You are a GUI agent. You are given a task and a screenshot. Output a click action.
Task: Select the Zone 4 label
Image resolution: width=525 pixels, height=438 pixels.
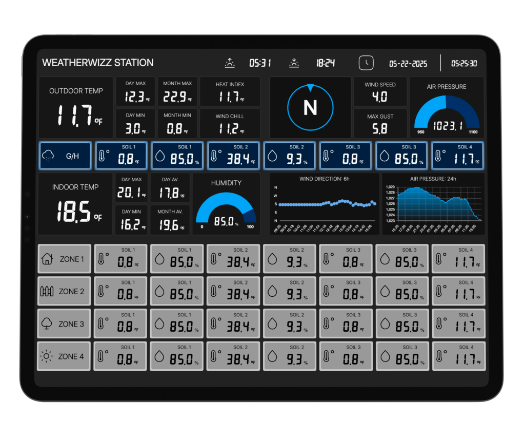[x=70, y=356]
